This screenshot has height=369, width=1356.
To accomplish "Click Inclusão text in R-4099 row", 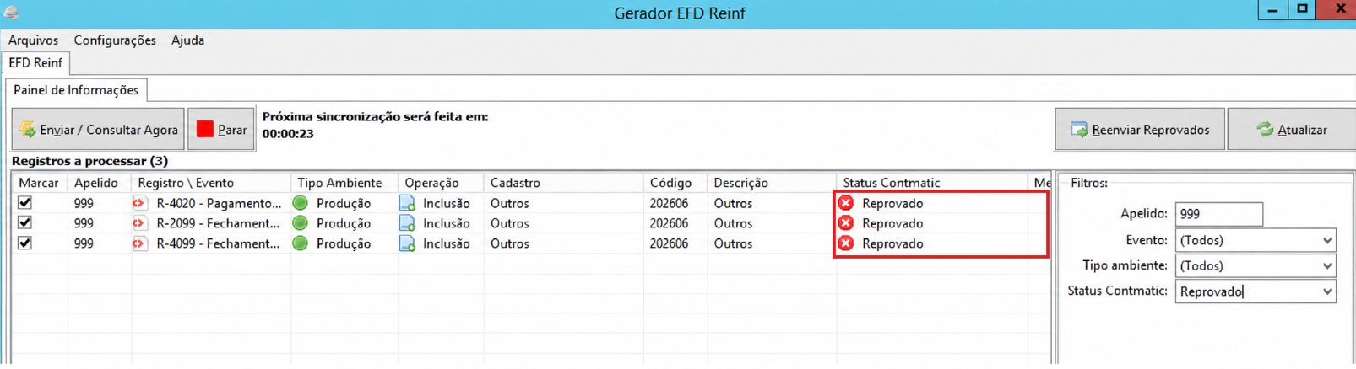I will 446,243.
